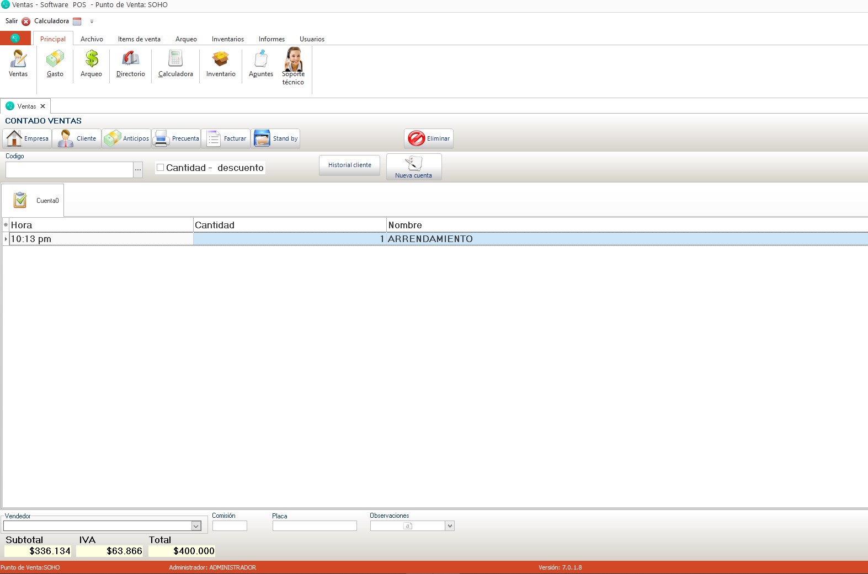
Task: Create a Nueva cuenta
Action: pyautogui.click(x=414, y=167)
